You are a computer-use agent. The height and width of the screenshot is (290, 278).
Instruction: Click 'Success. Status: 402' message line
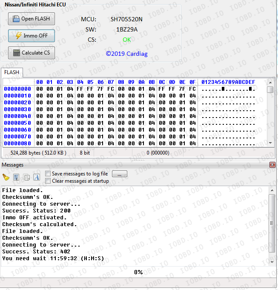(x=36, y=252)
